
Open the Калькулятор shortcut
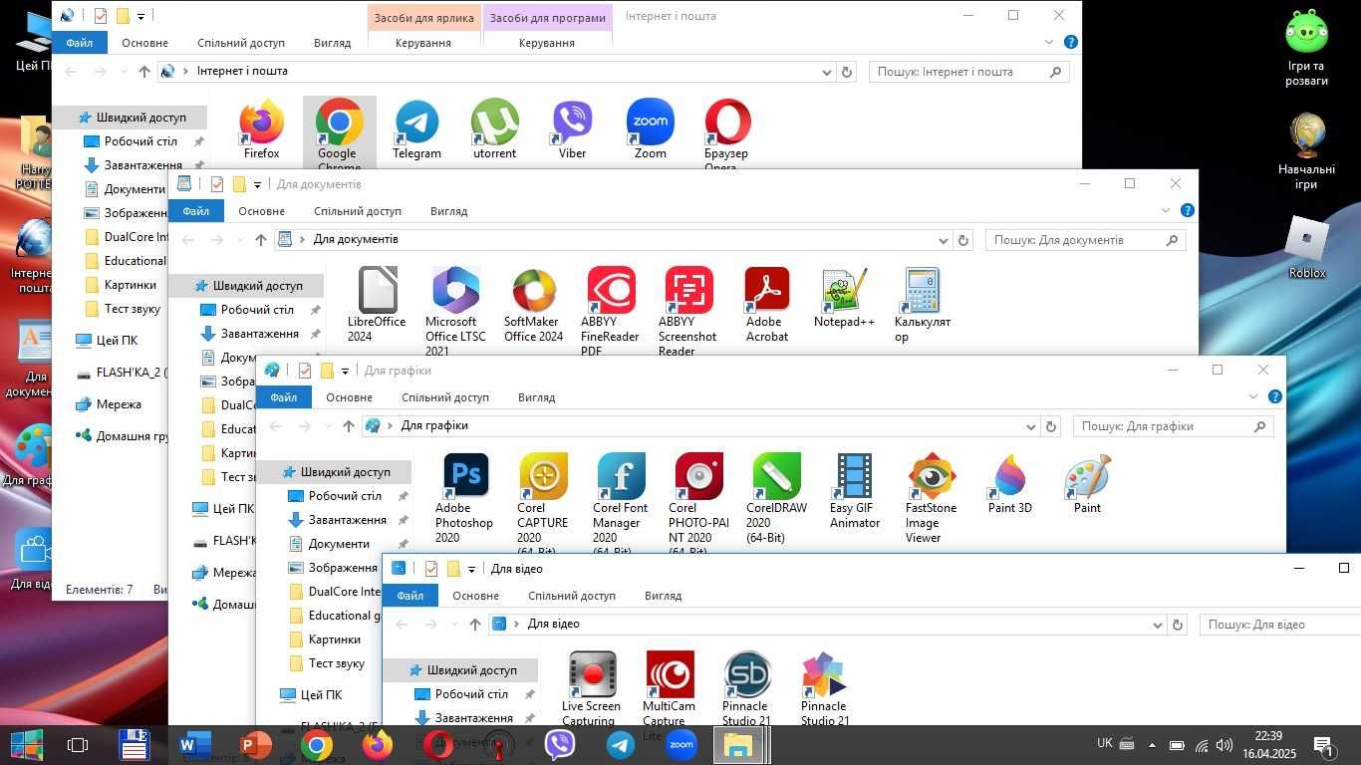click(x=922, y=305)
